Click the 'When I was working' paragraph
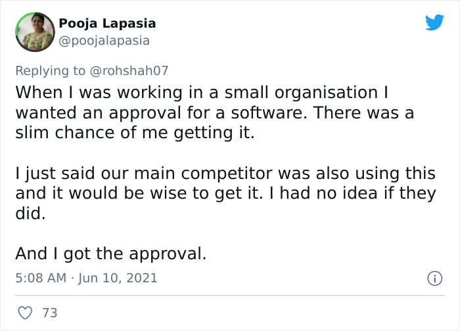This screenshot has width=460, height=331. tap(214, 113)
